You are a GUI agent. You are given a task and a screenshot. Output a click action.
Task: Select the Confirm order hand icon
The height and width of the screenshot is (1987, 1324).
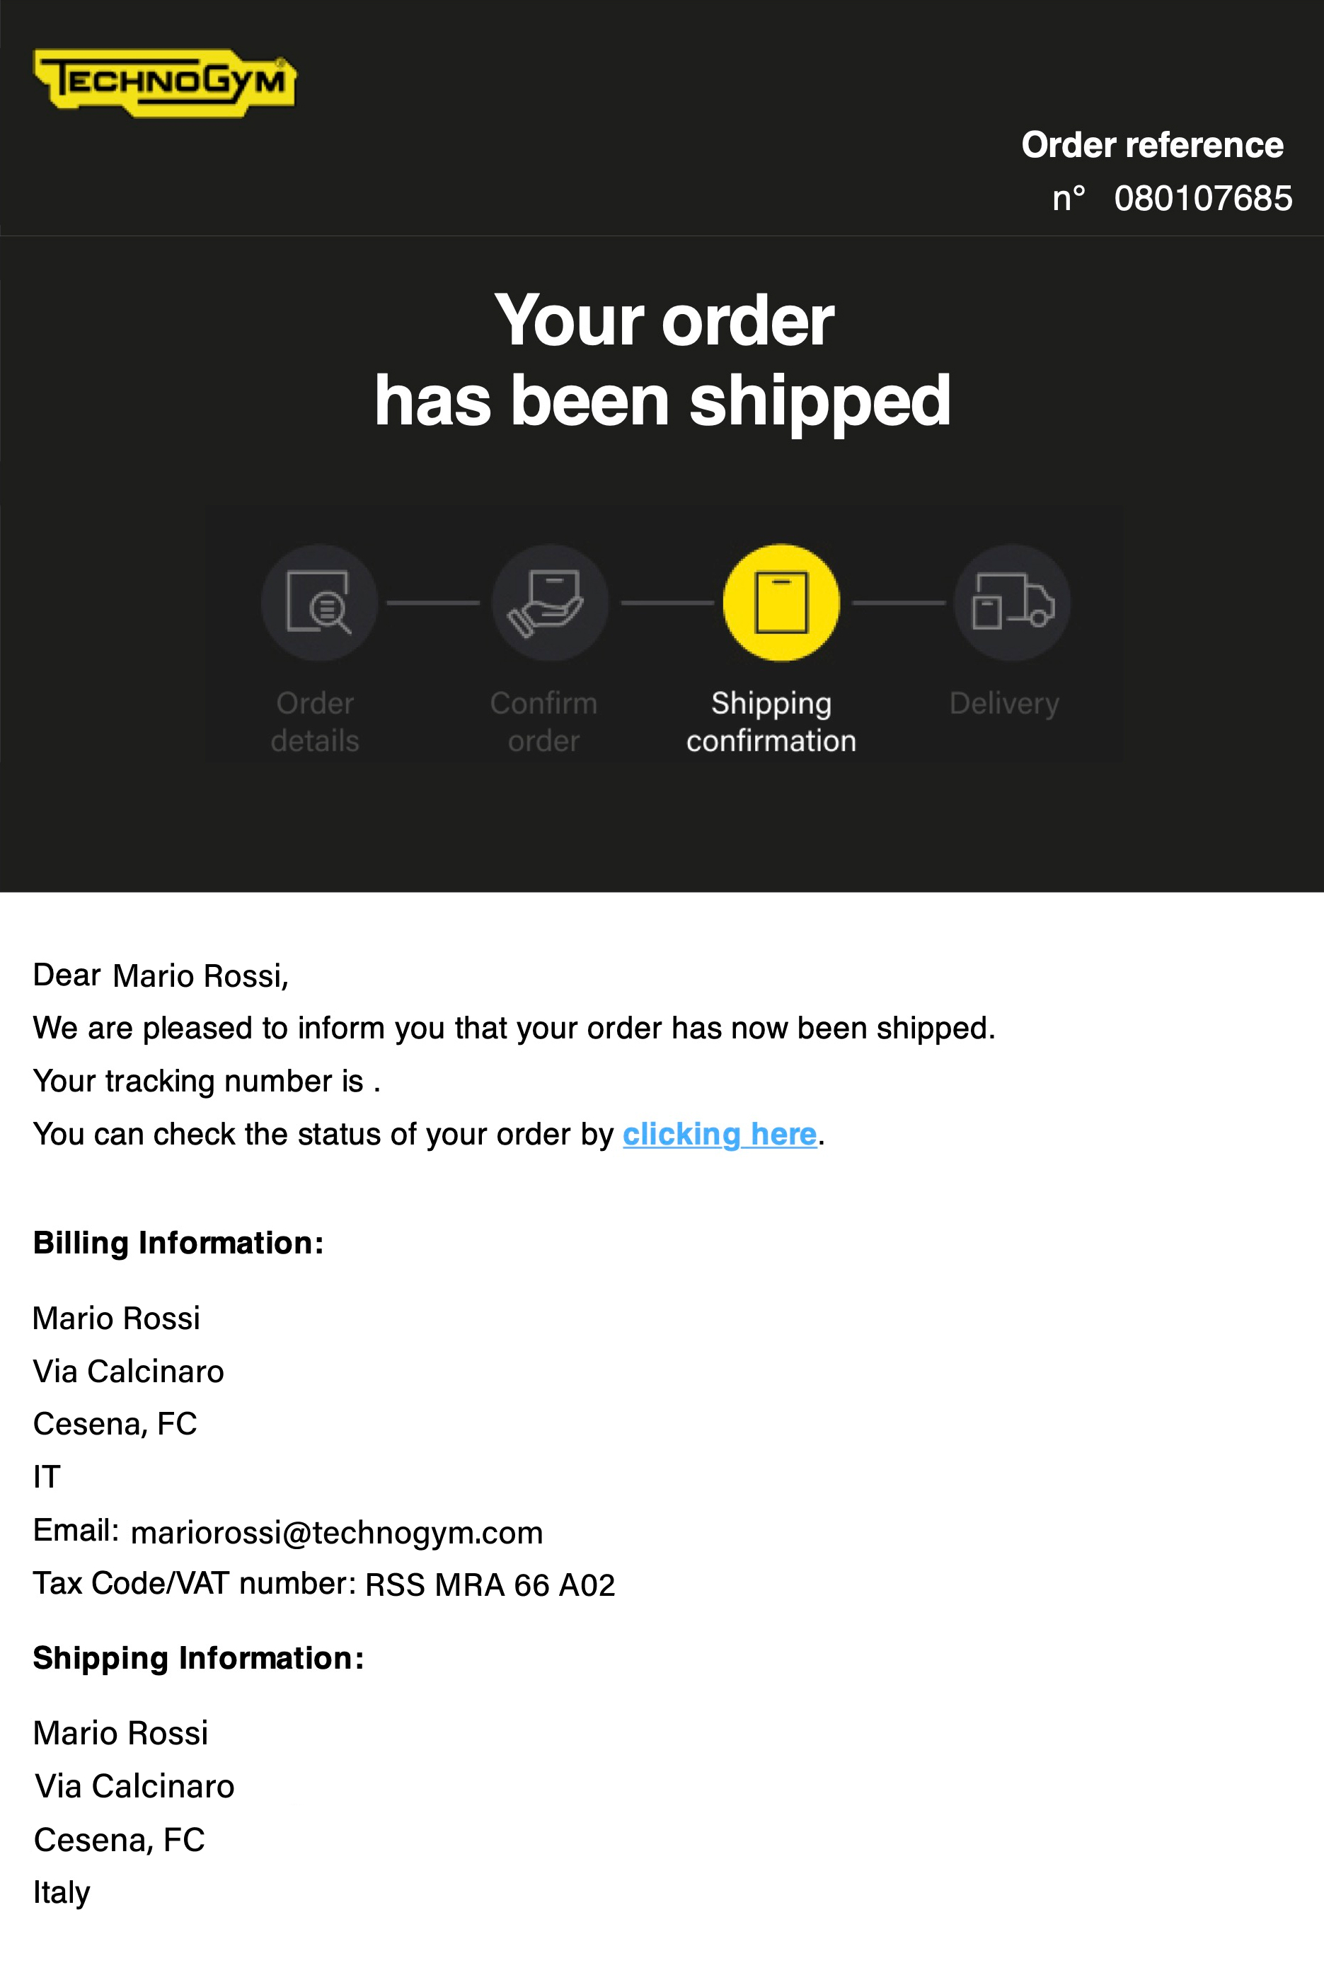[x=550, y=603]
